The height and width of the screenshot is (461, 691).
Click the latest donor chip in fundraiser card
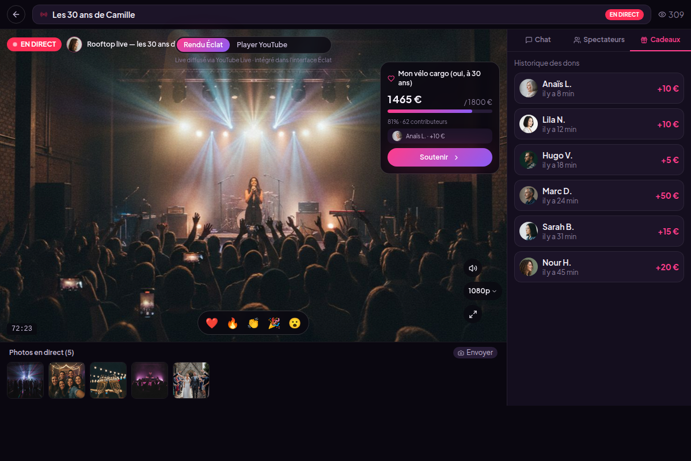tap(440, 136)
